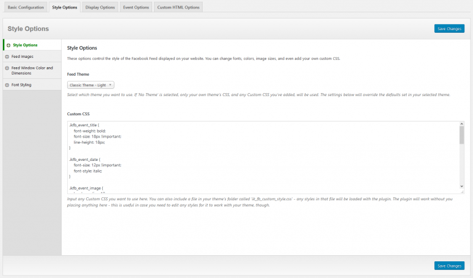This screenshot has height=278, width=473.
Task: Click the top Save Changes button
Action: point(449,28)
